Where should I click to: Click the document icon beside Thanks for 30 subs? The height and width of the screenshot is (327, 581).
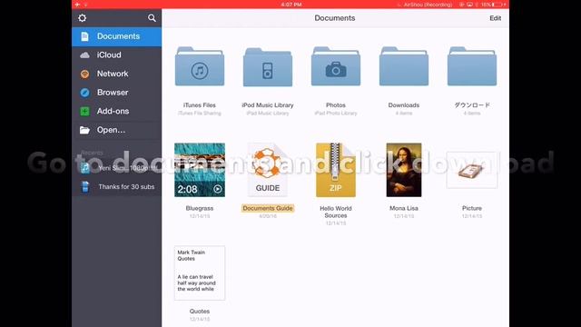click(x=85, y=187)
